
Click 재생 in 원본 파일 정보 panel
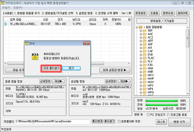tap(58, 81)
